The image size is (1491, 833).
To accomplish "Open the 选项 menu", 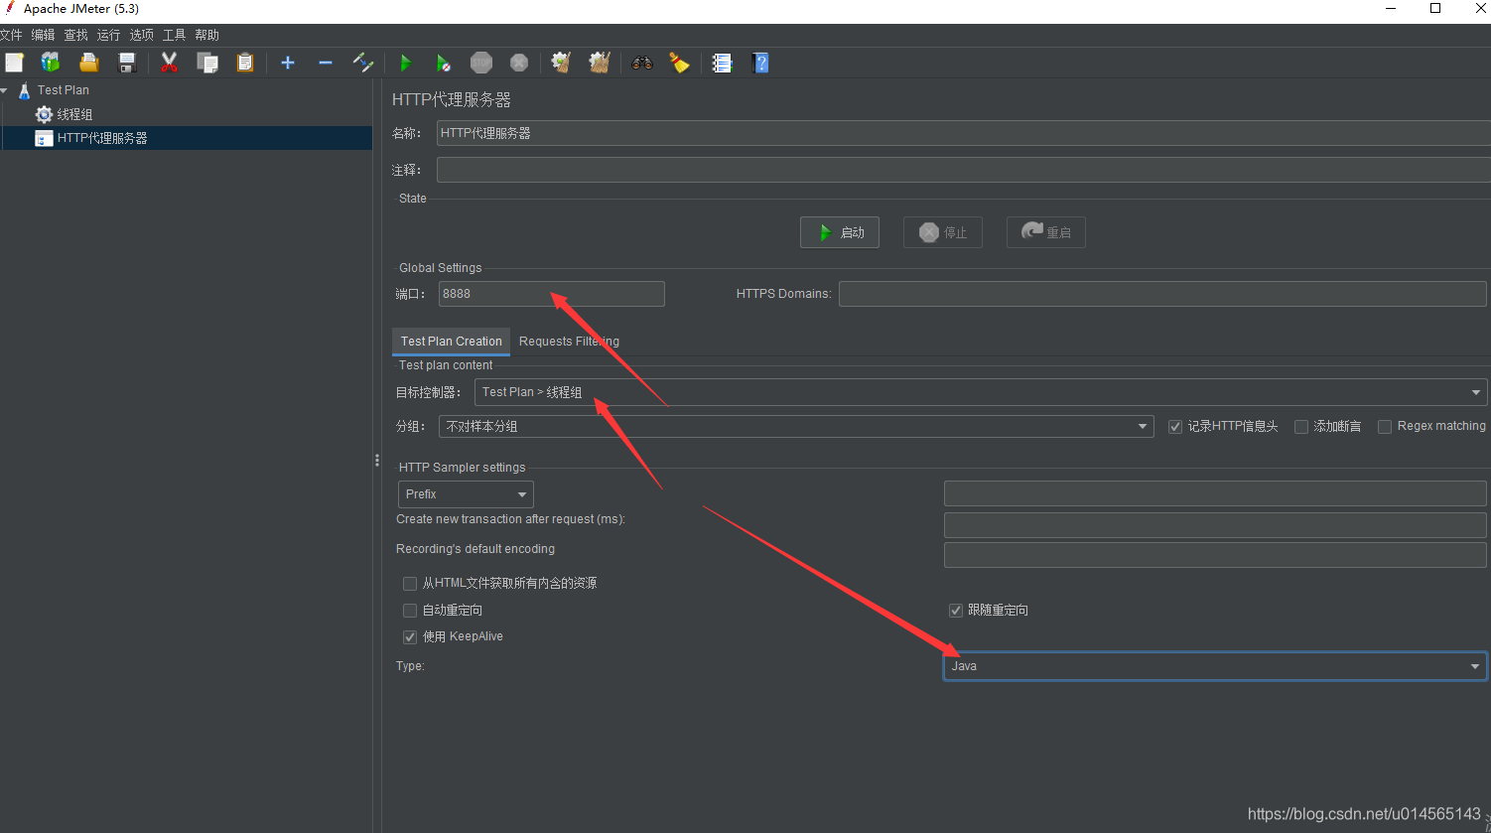I will [142, 35].
